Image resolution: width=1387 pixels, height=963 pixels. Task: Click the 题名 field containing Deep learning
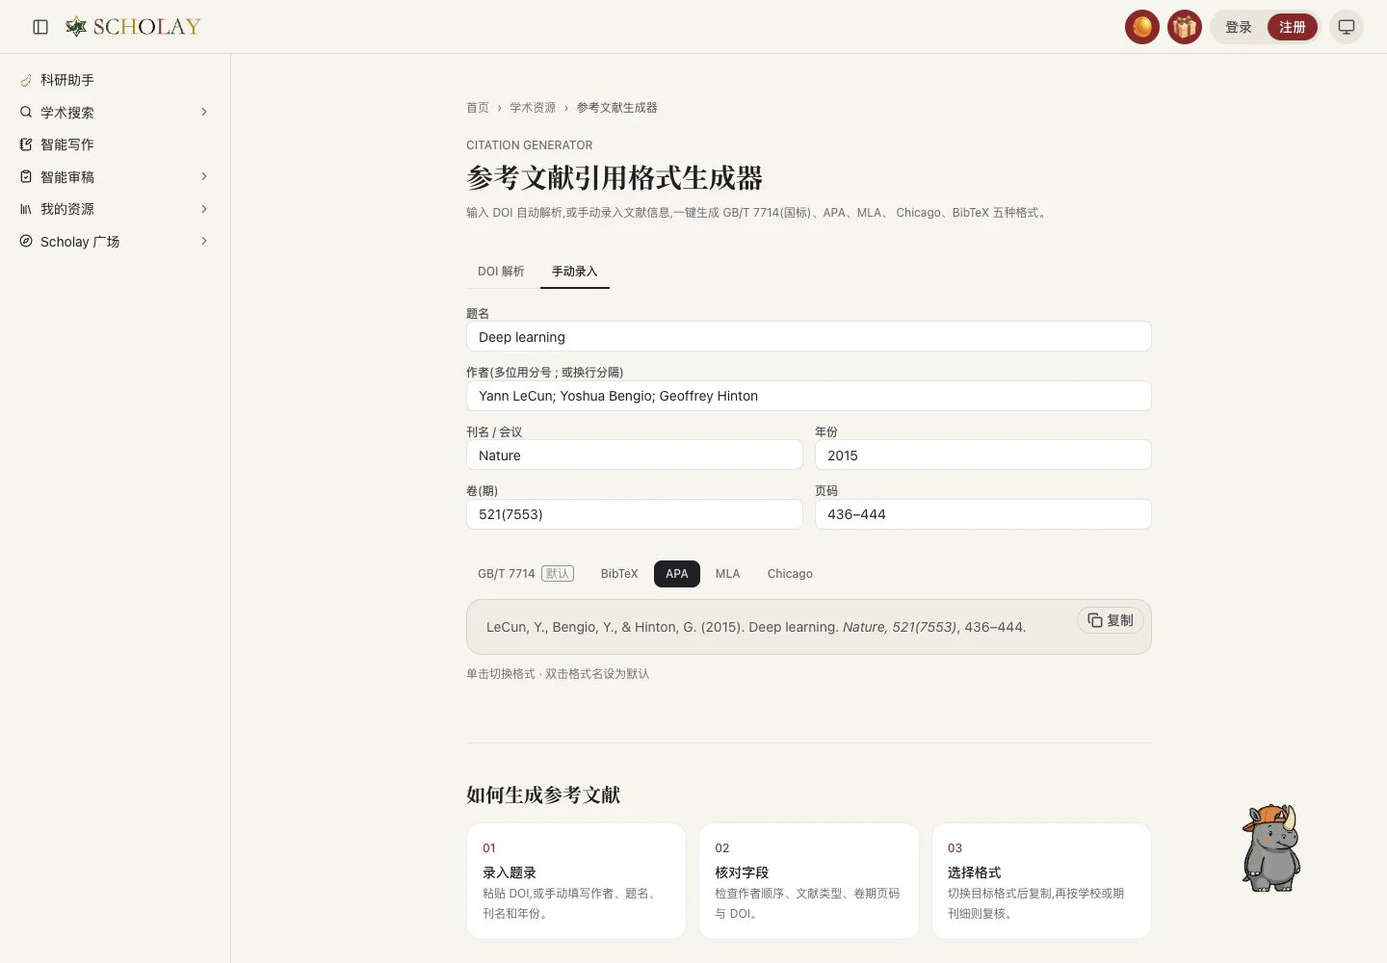click(x=809, y=336)
